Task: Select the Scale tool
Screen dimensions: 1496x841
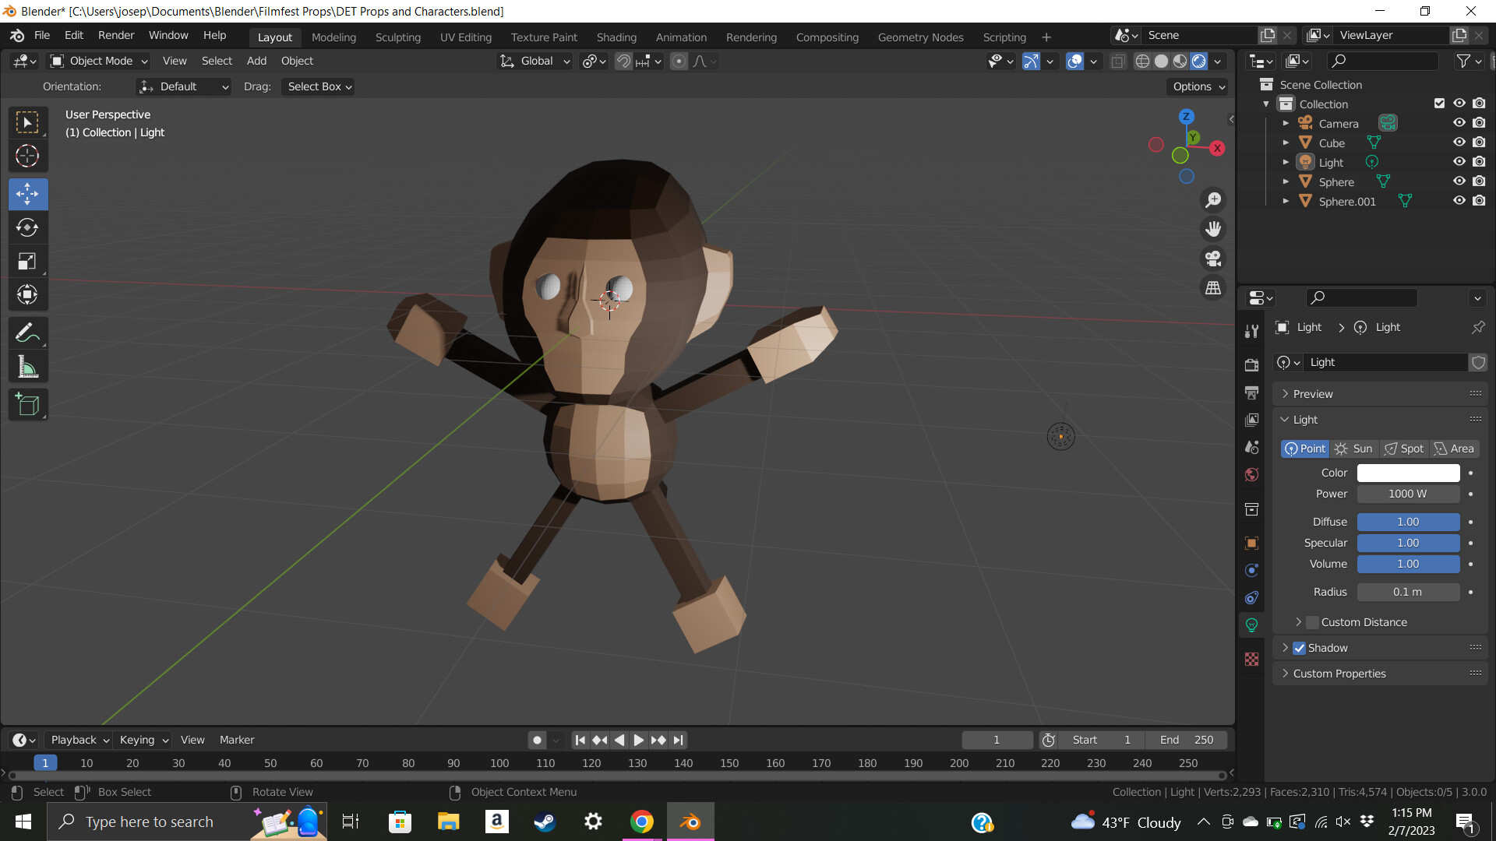Action: tap(27, 261)
